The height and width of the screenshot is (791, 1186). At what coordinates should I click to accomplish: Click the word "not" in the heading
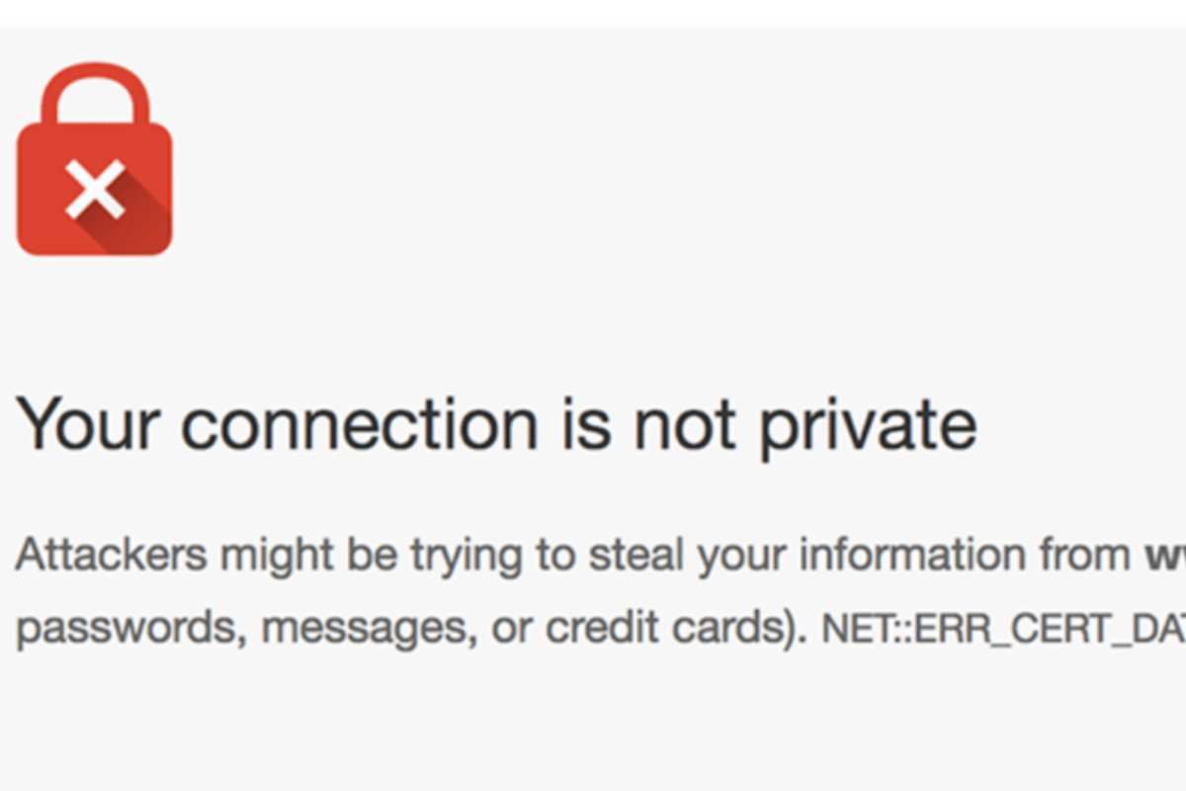685,426
